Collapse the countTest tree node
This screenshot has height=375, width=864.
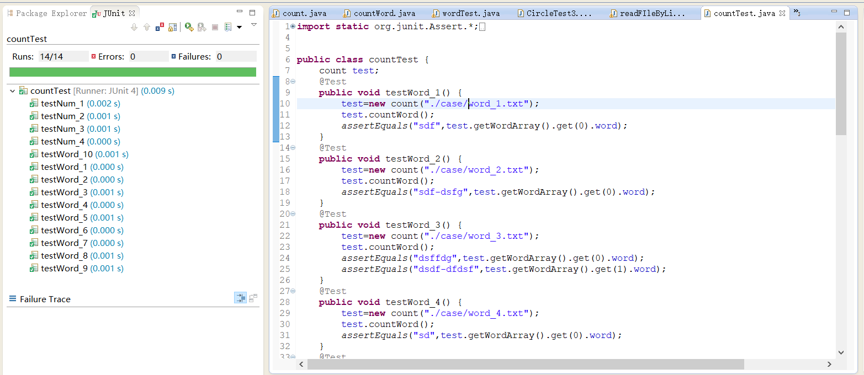pyautogui.click(x=13, y=91)
